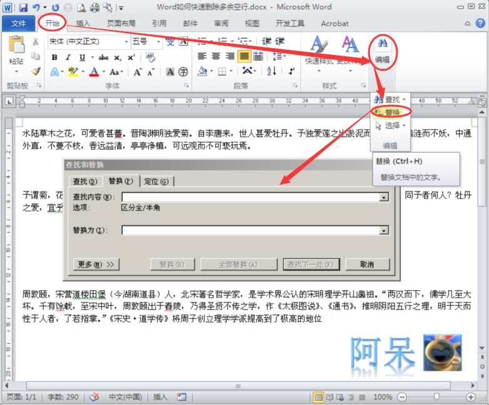Click the Numbering list icon
489x405 pixels.
tap(223, 41)
